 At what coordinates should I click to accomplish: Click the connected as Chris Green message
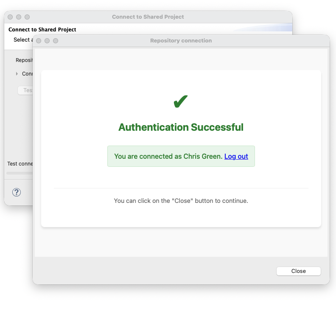click(x=168, y=156)
